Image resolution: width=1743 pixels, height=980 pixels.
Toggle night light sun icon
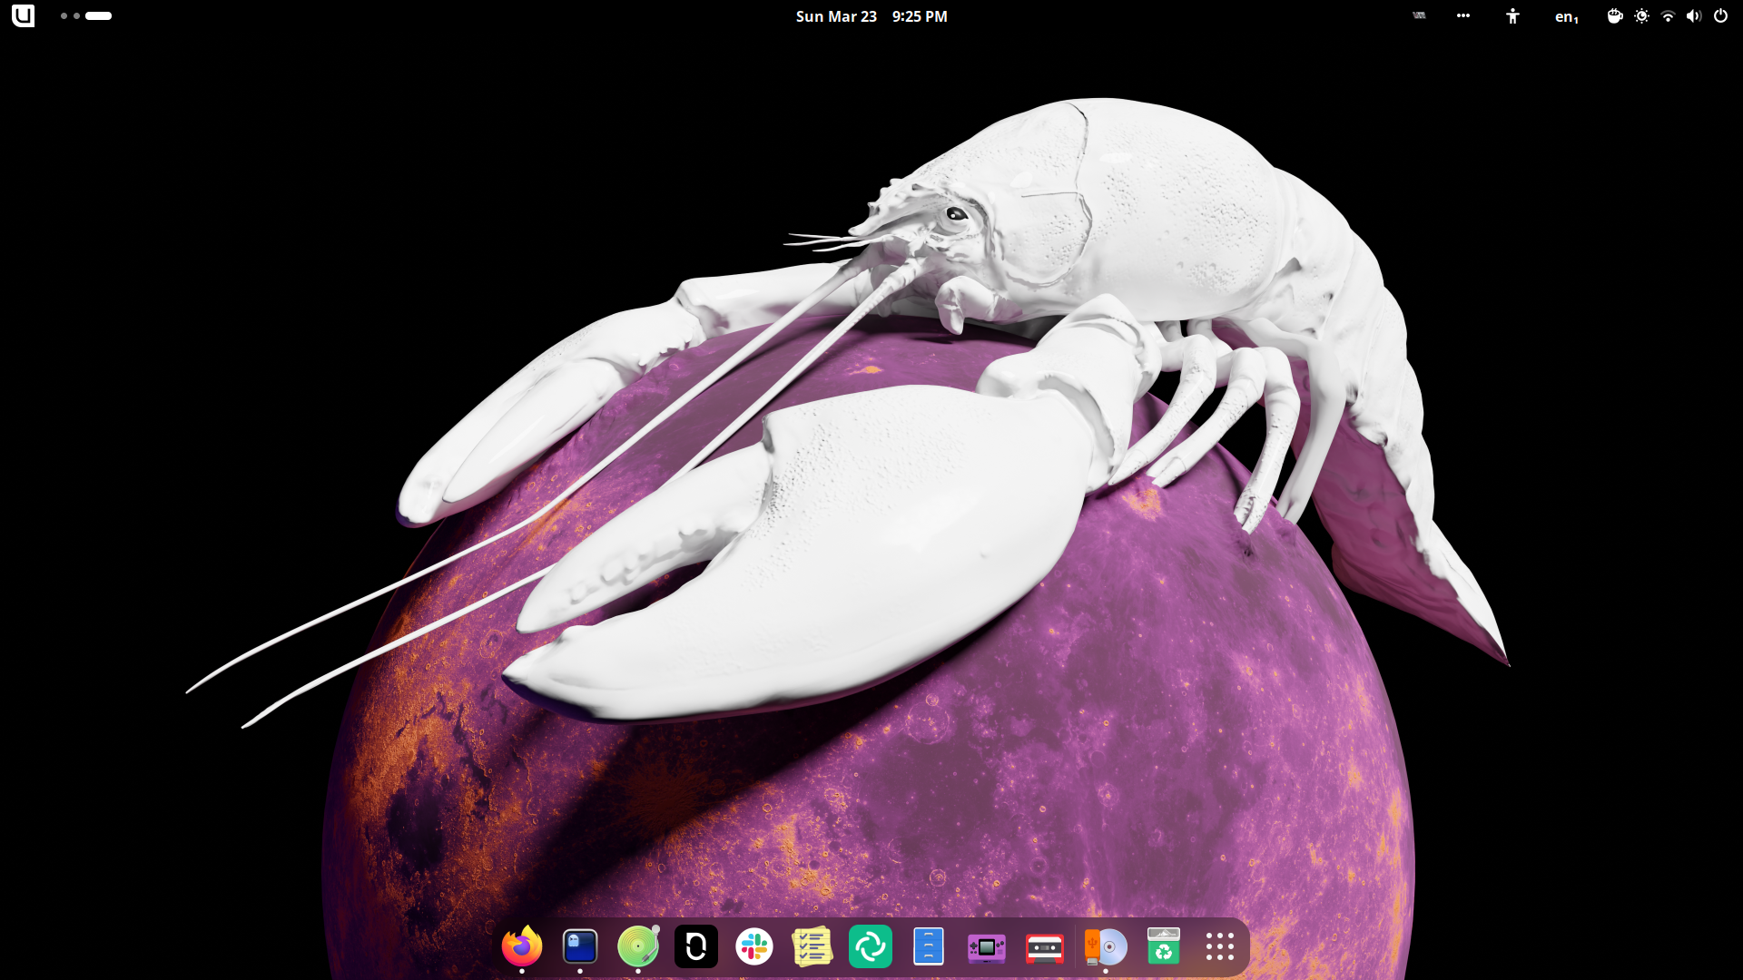pyautogui.click(x=1641, y=16)
